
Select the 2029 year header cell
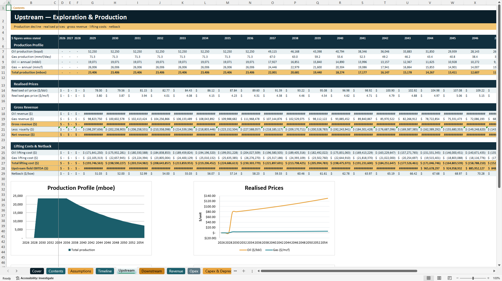pos(93,38)
